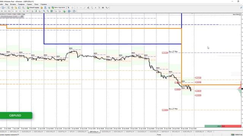Viewport: 243px width, 136px height.
Task: Open the Periodicity clock dropdown
Action: (x=69, y=11)
